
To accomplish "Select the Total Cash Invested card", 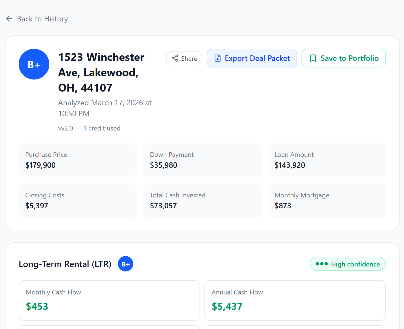I will coord(202,200).
